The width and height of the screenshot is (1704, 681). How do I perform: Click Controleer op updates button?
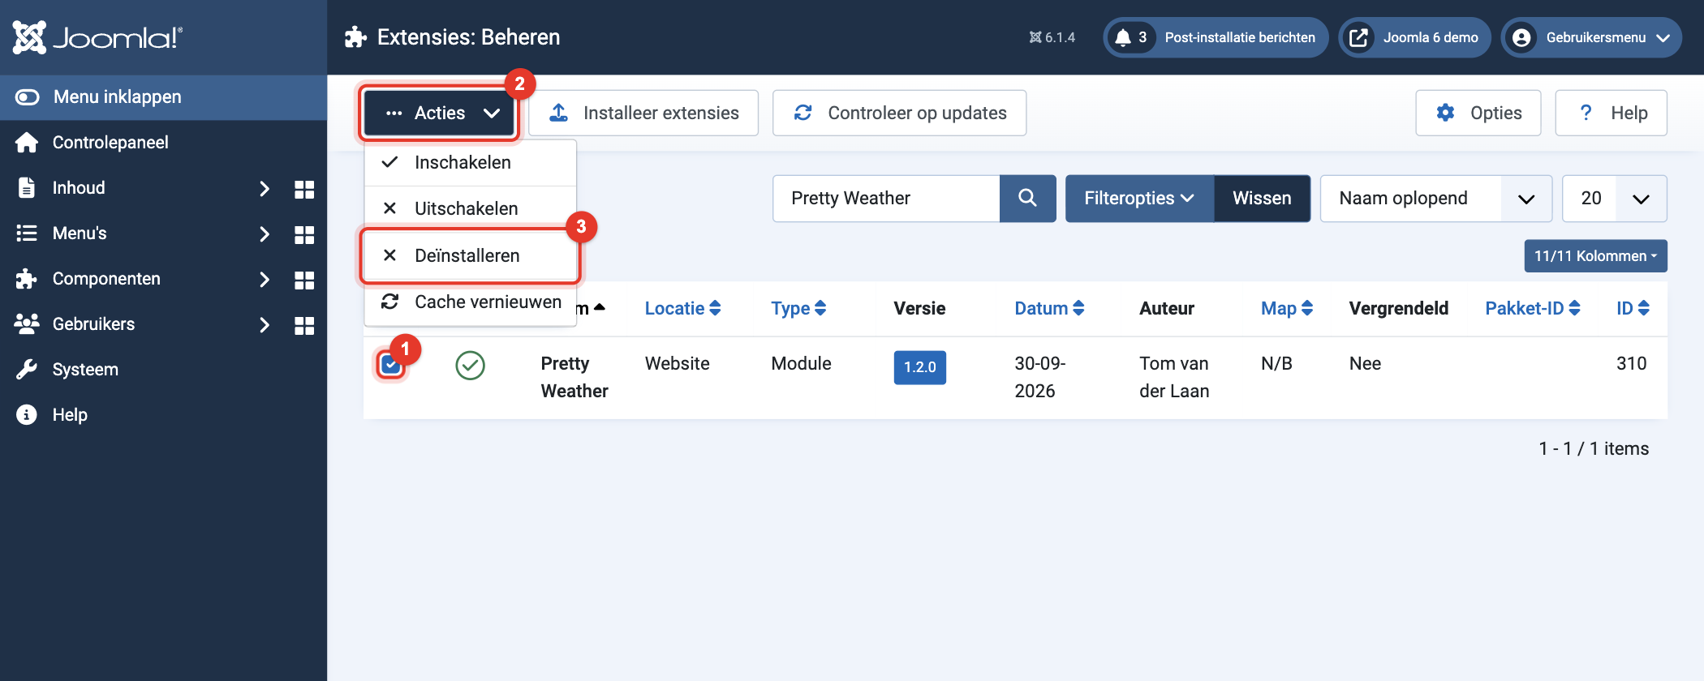(900, 113)
